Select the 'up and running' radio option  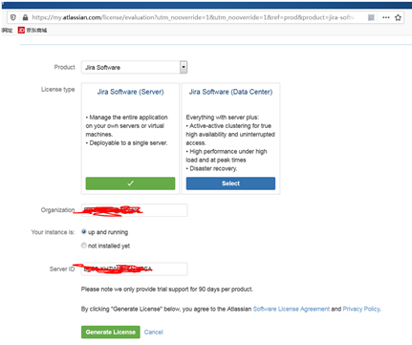coord(84,231)
